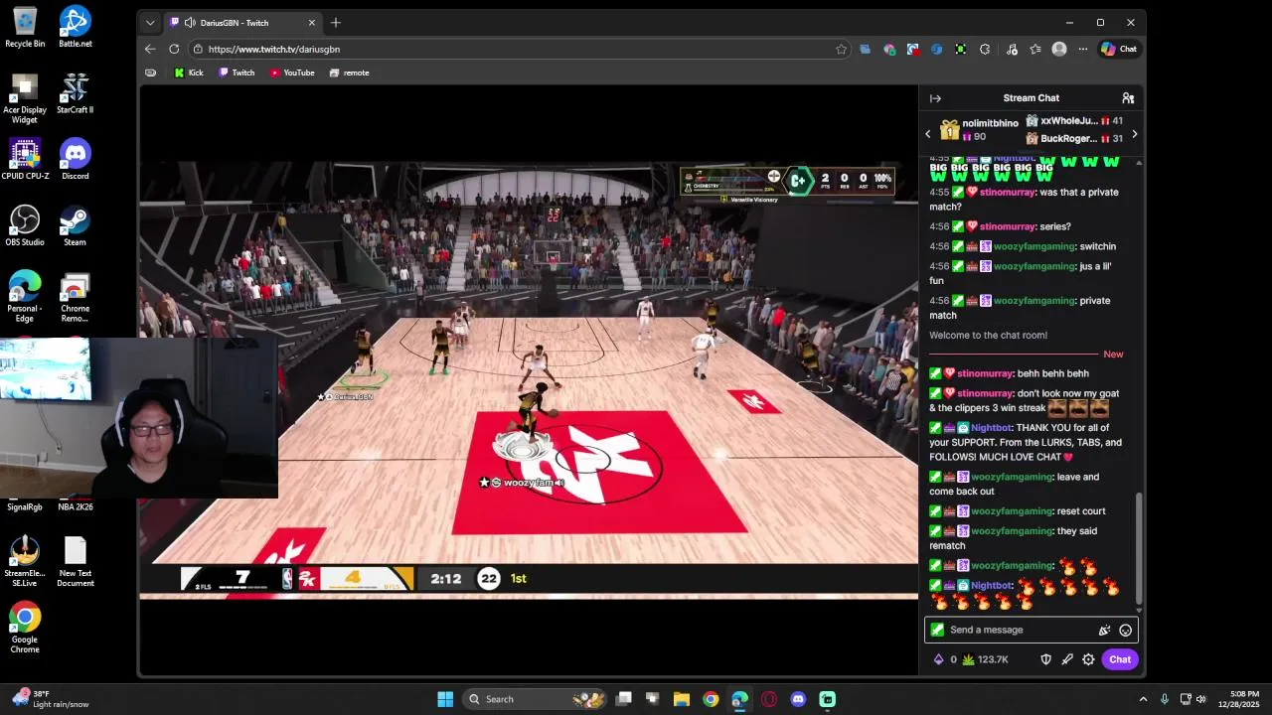Send message with purple Chat button
This screenshot has width=1272, height=715.
(1120, 659)
